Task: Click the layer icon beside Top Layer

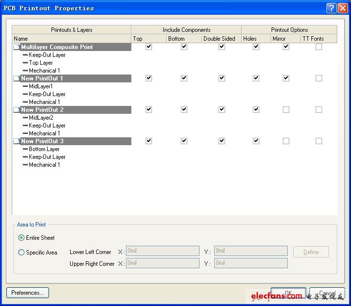Action: click(x=25, y=63)
